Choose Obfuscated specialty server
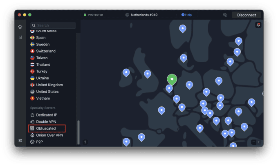278x166 pixels. [46, 128]
